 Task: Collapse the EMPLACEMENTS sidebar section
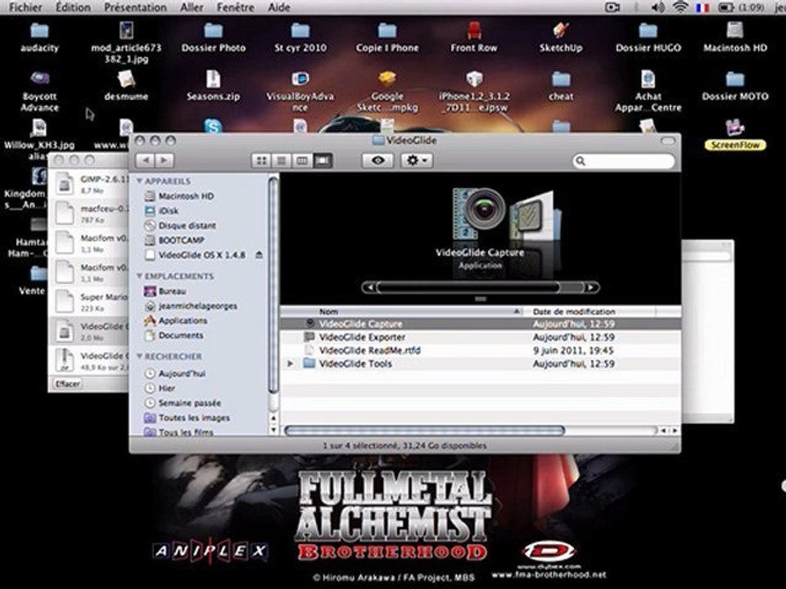(x=139, y=276)
